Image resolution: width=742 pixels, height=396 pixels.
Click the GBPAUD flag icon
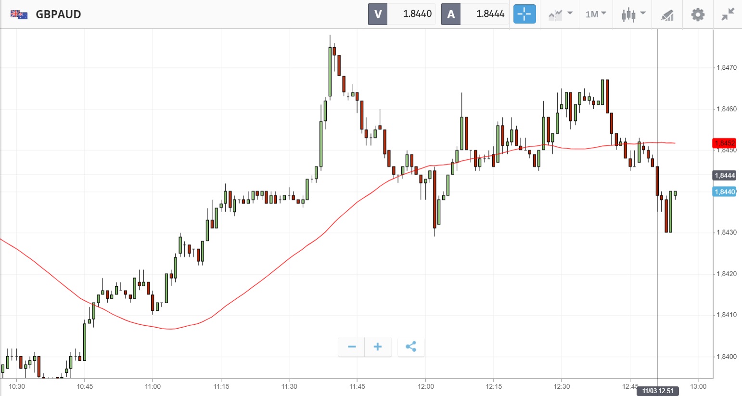click(19, 14)
